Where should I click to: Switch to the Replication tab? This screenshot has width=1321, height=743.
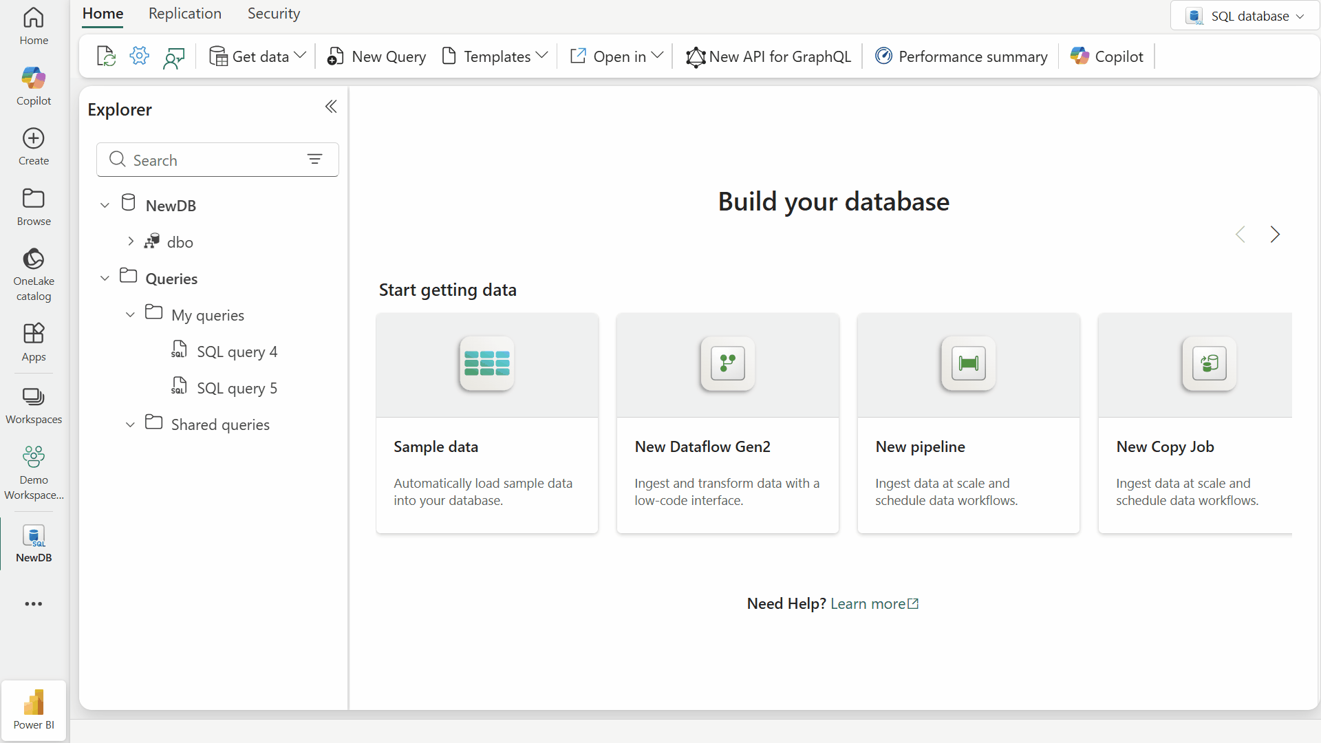[x=184, y=13]
